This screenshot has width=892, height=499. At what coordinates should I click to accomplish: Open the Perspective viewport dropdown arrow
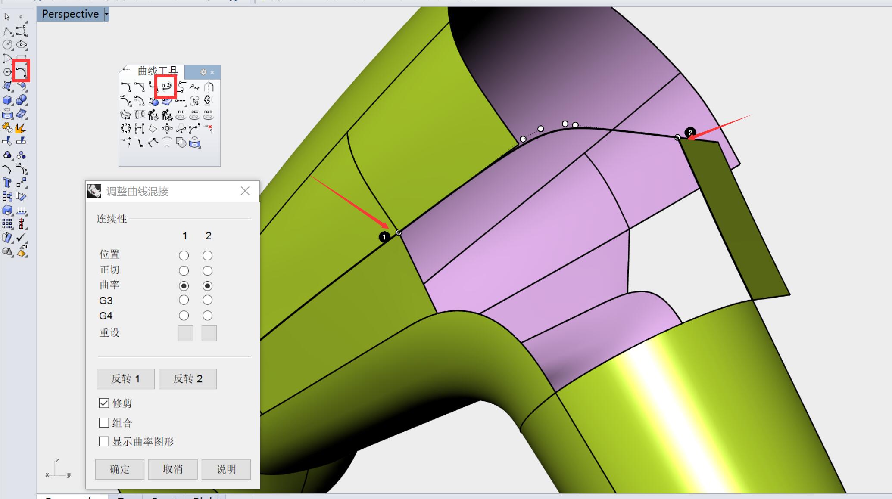pyautogui.click(x=106, y=14)
